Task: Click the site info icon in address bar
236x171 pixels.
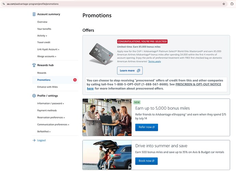Action: 3,4
